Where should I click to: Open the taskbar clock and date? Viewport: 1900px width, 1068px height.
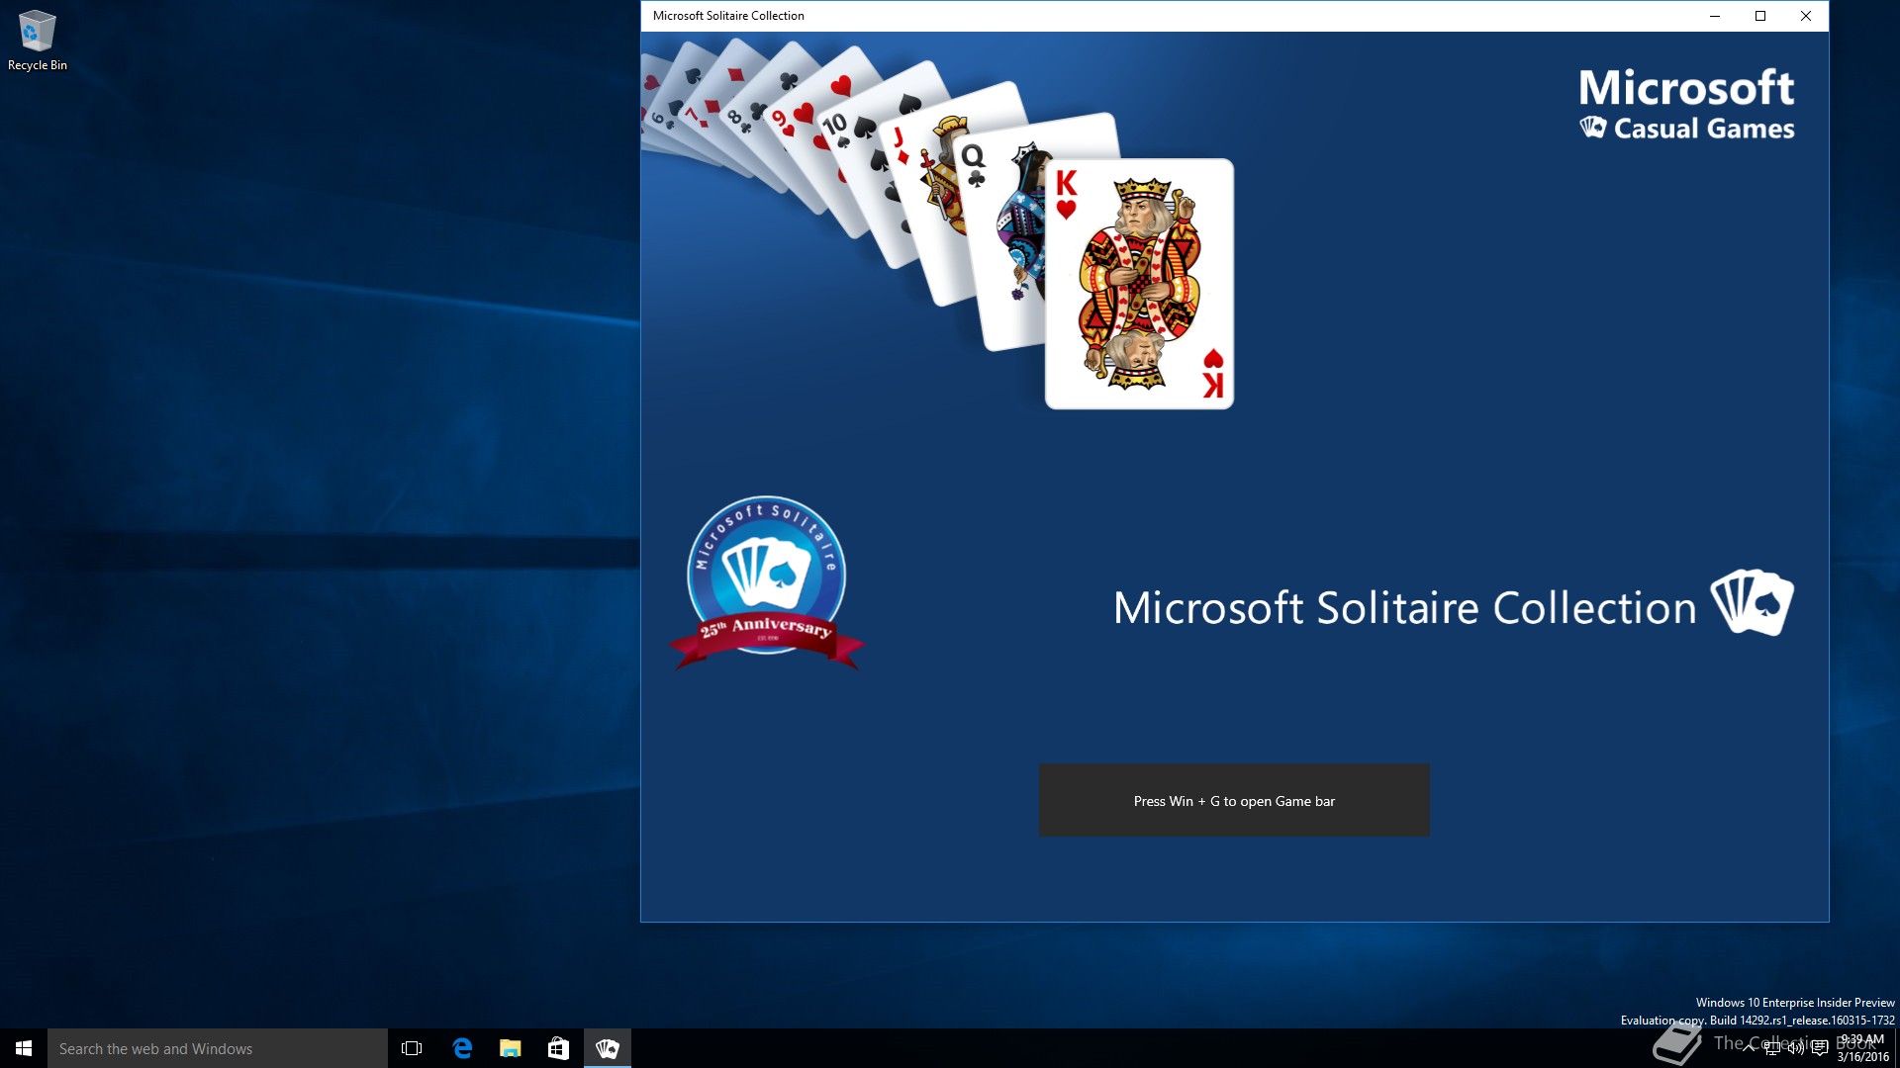(1862, 1048)
